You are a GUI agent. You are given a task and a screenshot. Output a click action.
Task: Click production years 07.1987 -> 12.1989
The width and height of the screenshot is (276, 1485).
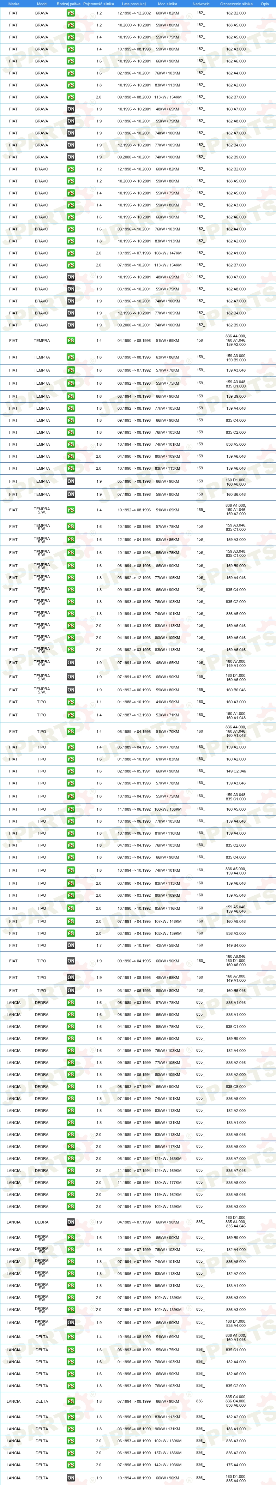[134, 715]
